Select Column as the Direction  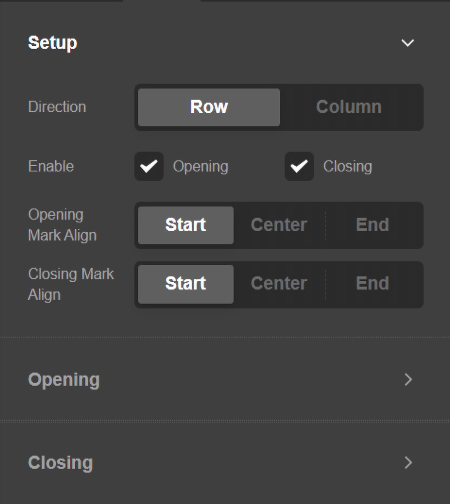point(348,107)
